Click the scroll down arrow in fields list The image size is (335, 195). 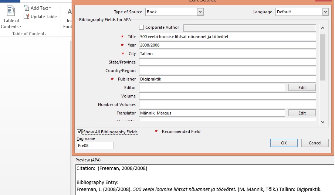(322, 122)
